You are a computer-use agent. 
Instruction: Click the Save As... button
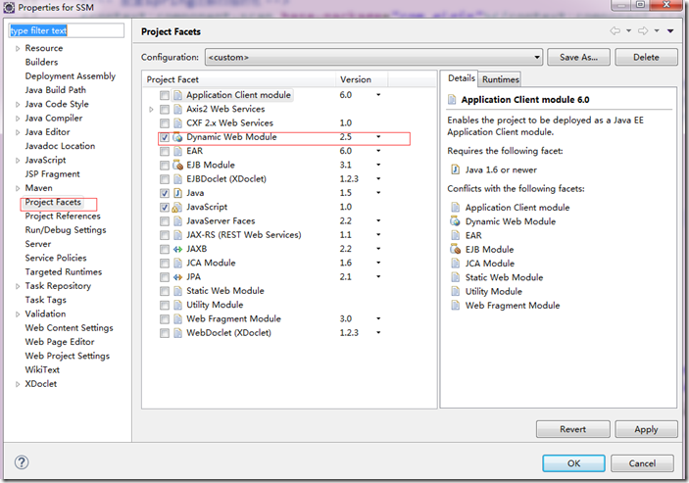578,58
